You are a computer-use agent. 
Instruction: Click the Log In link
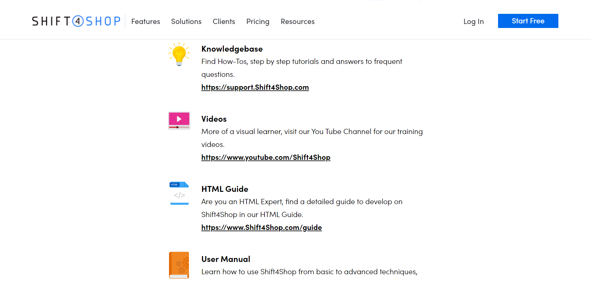pos(474,22)
